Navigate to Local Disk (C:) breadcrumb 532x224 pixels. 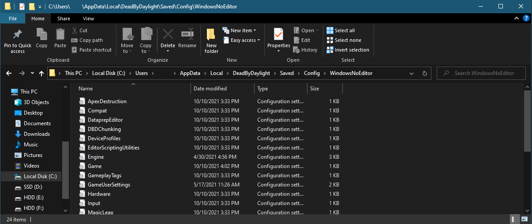(x=108, y=73)
